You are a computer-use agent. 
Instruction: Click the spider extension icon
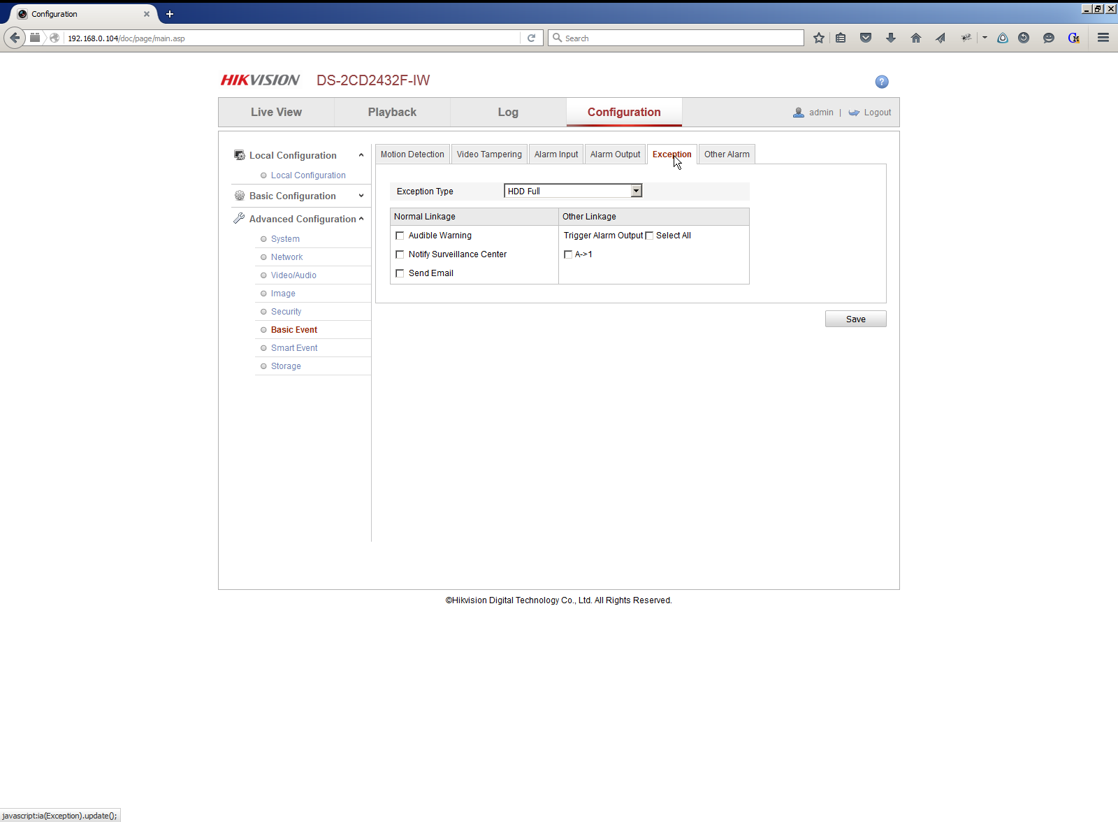pyautogui.click(x=966, y=38)
